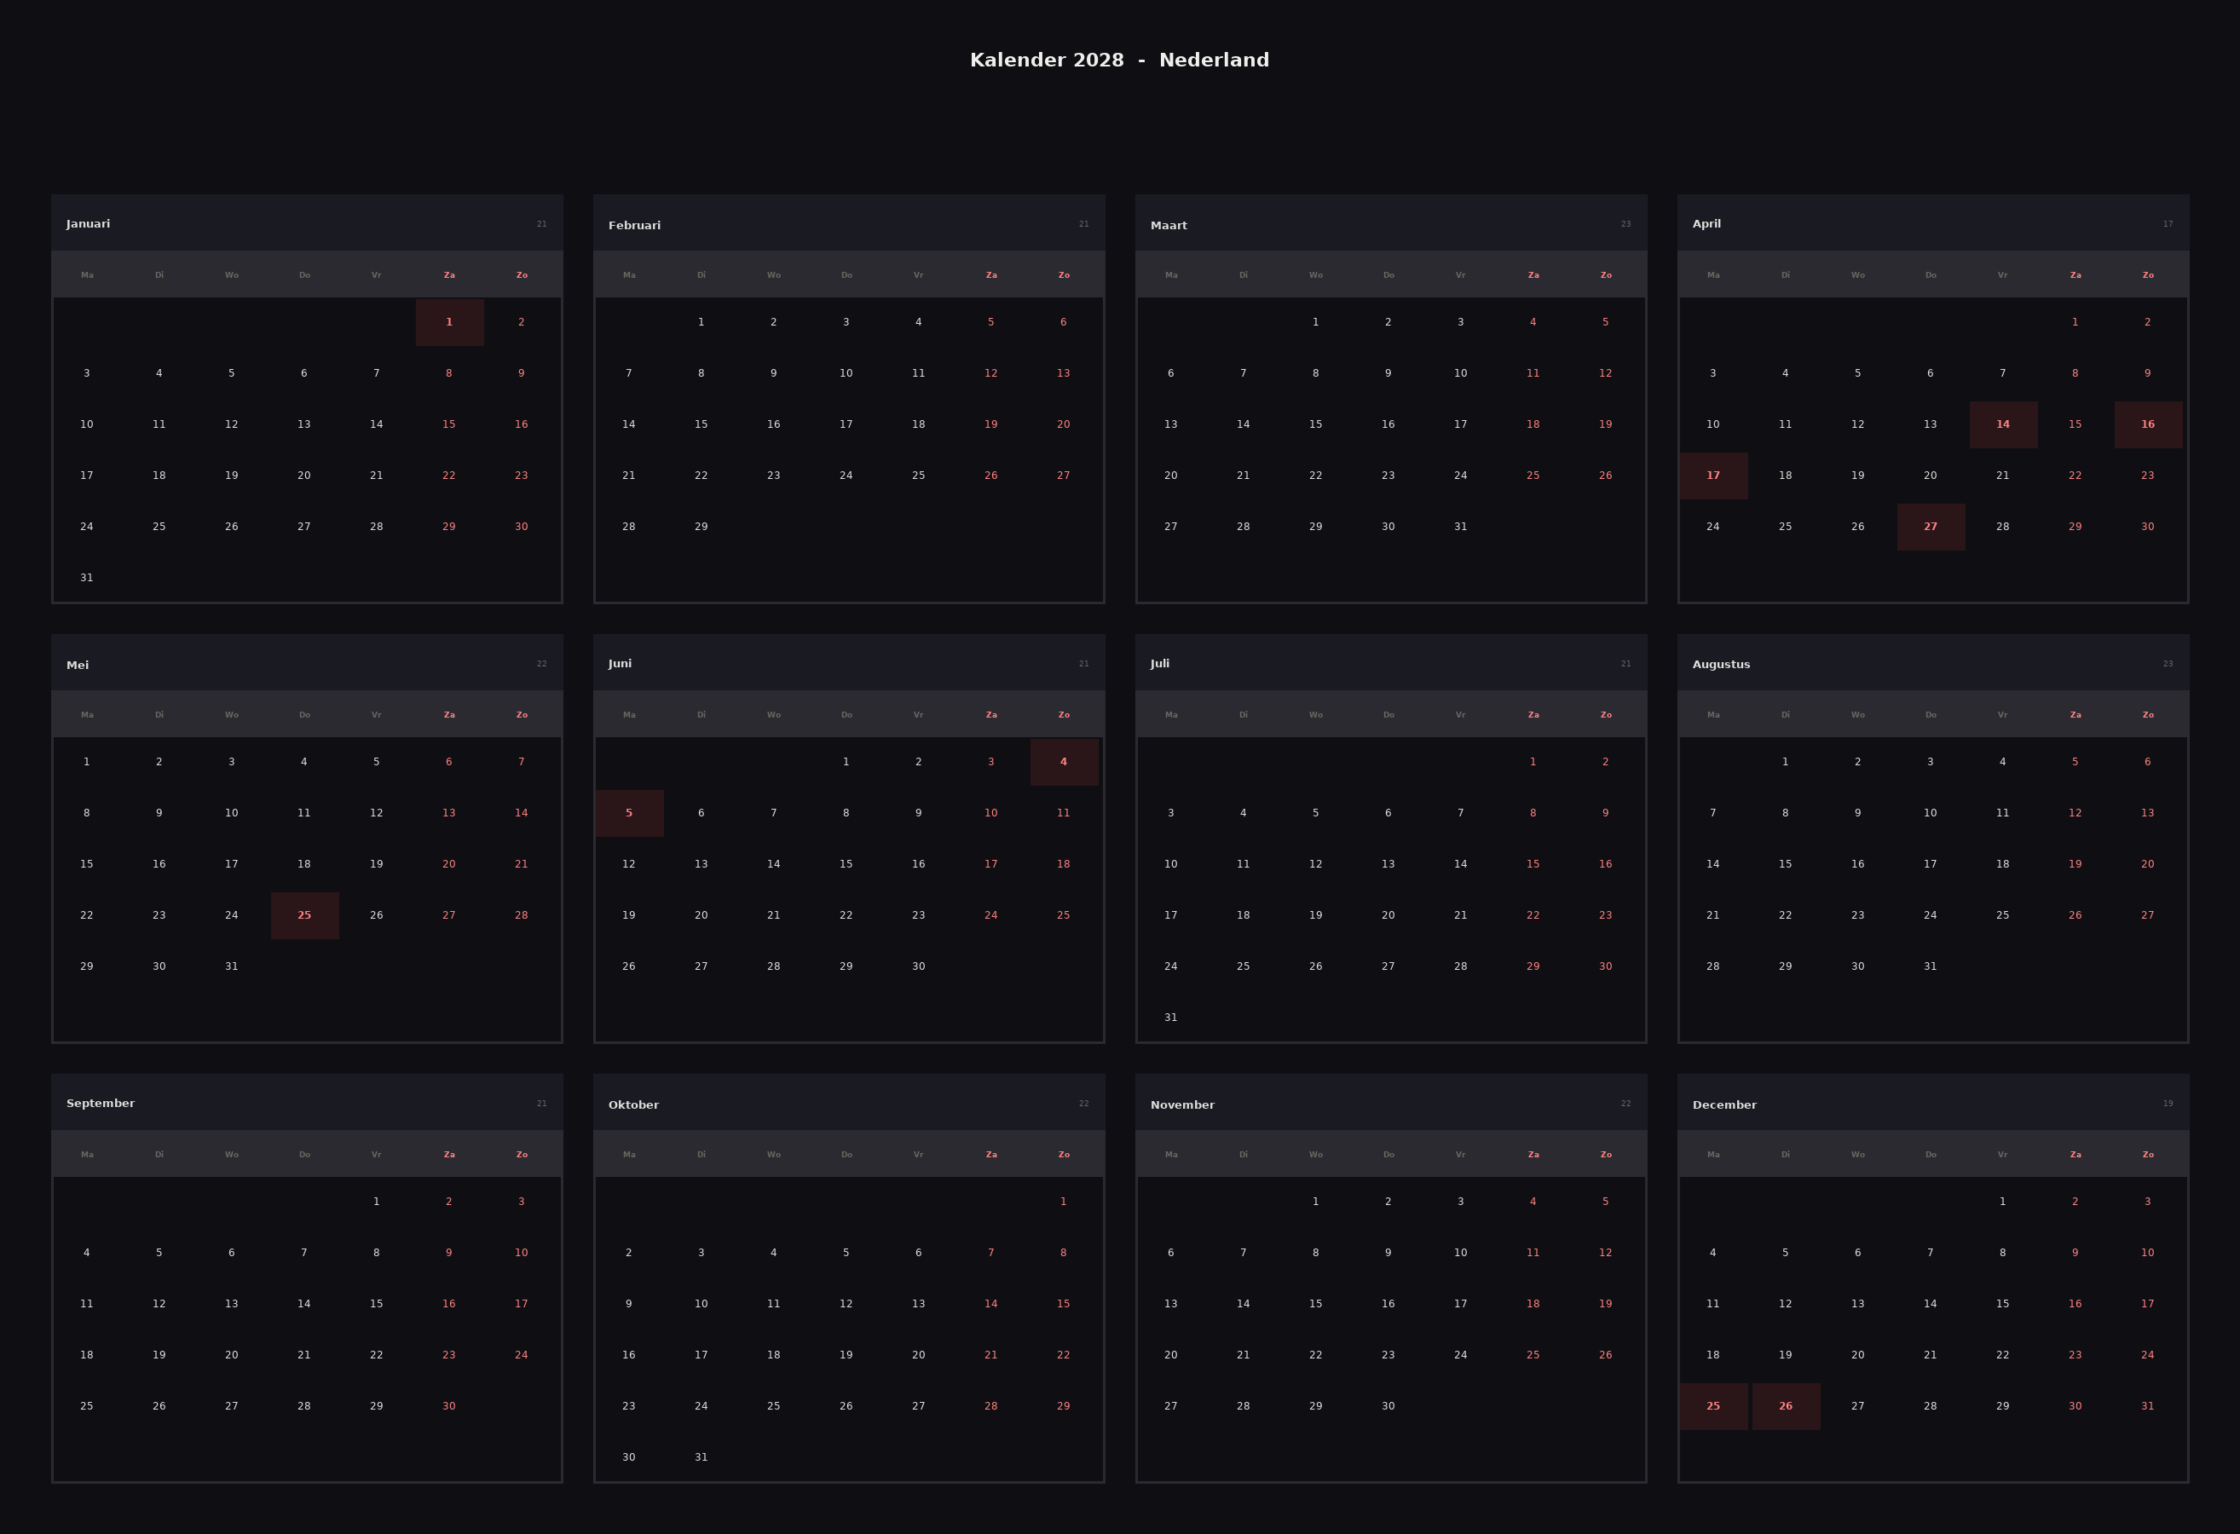Viewport: 2240px width, 1534px height.
Task: Select March 31 in Maart
Action: 1460,526
